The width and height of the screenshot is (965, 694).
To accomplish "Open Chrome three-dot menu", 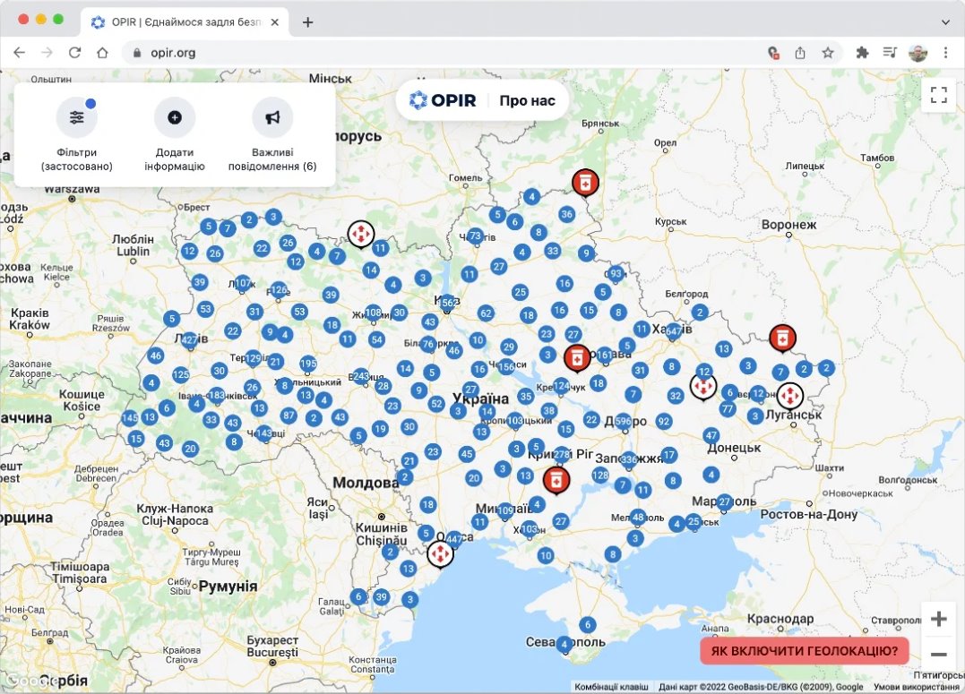I will click(945, 53).
